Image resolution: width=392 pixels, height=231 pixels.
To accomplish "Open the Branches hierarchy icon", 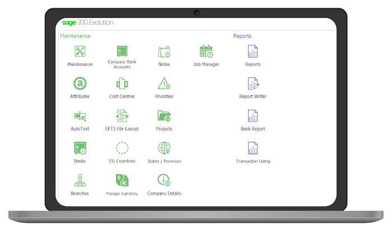I will [80, 180].
